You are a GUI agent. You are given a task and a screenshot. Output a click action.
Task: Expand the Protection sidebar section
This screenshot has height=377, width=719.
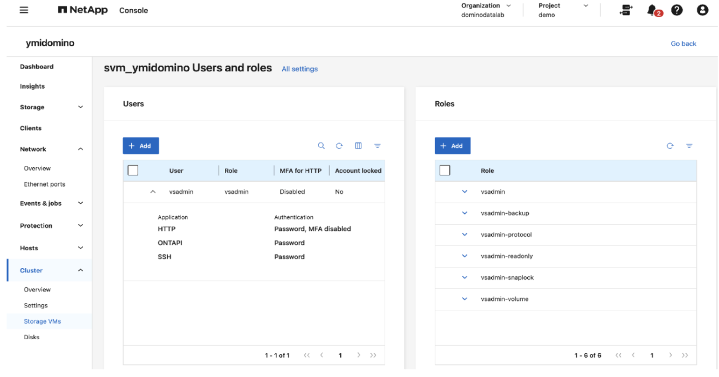pos(81,226)
